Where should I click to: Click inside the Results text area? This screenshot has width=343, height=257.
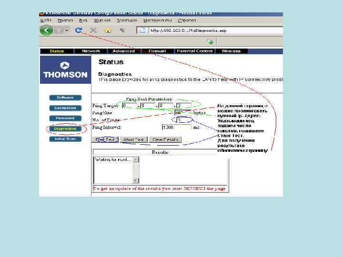tap(113, 170)
